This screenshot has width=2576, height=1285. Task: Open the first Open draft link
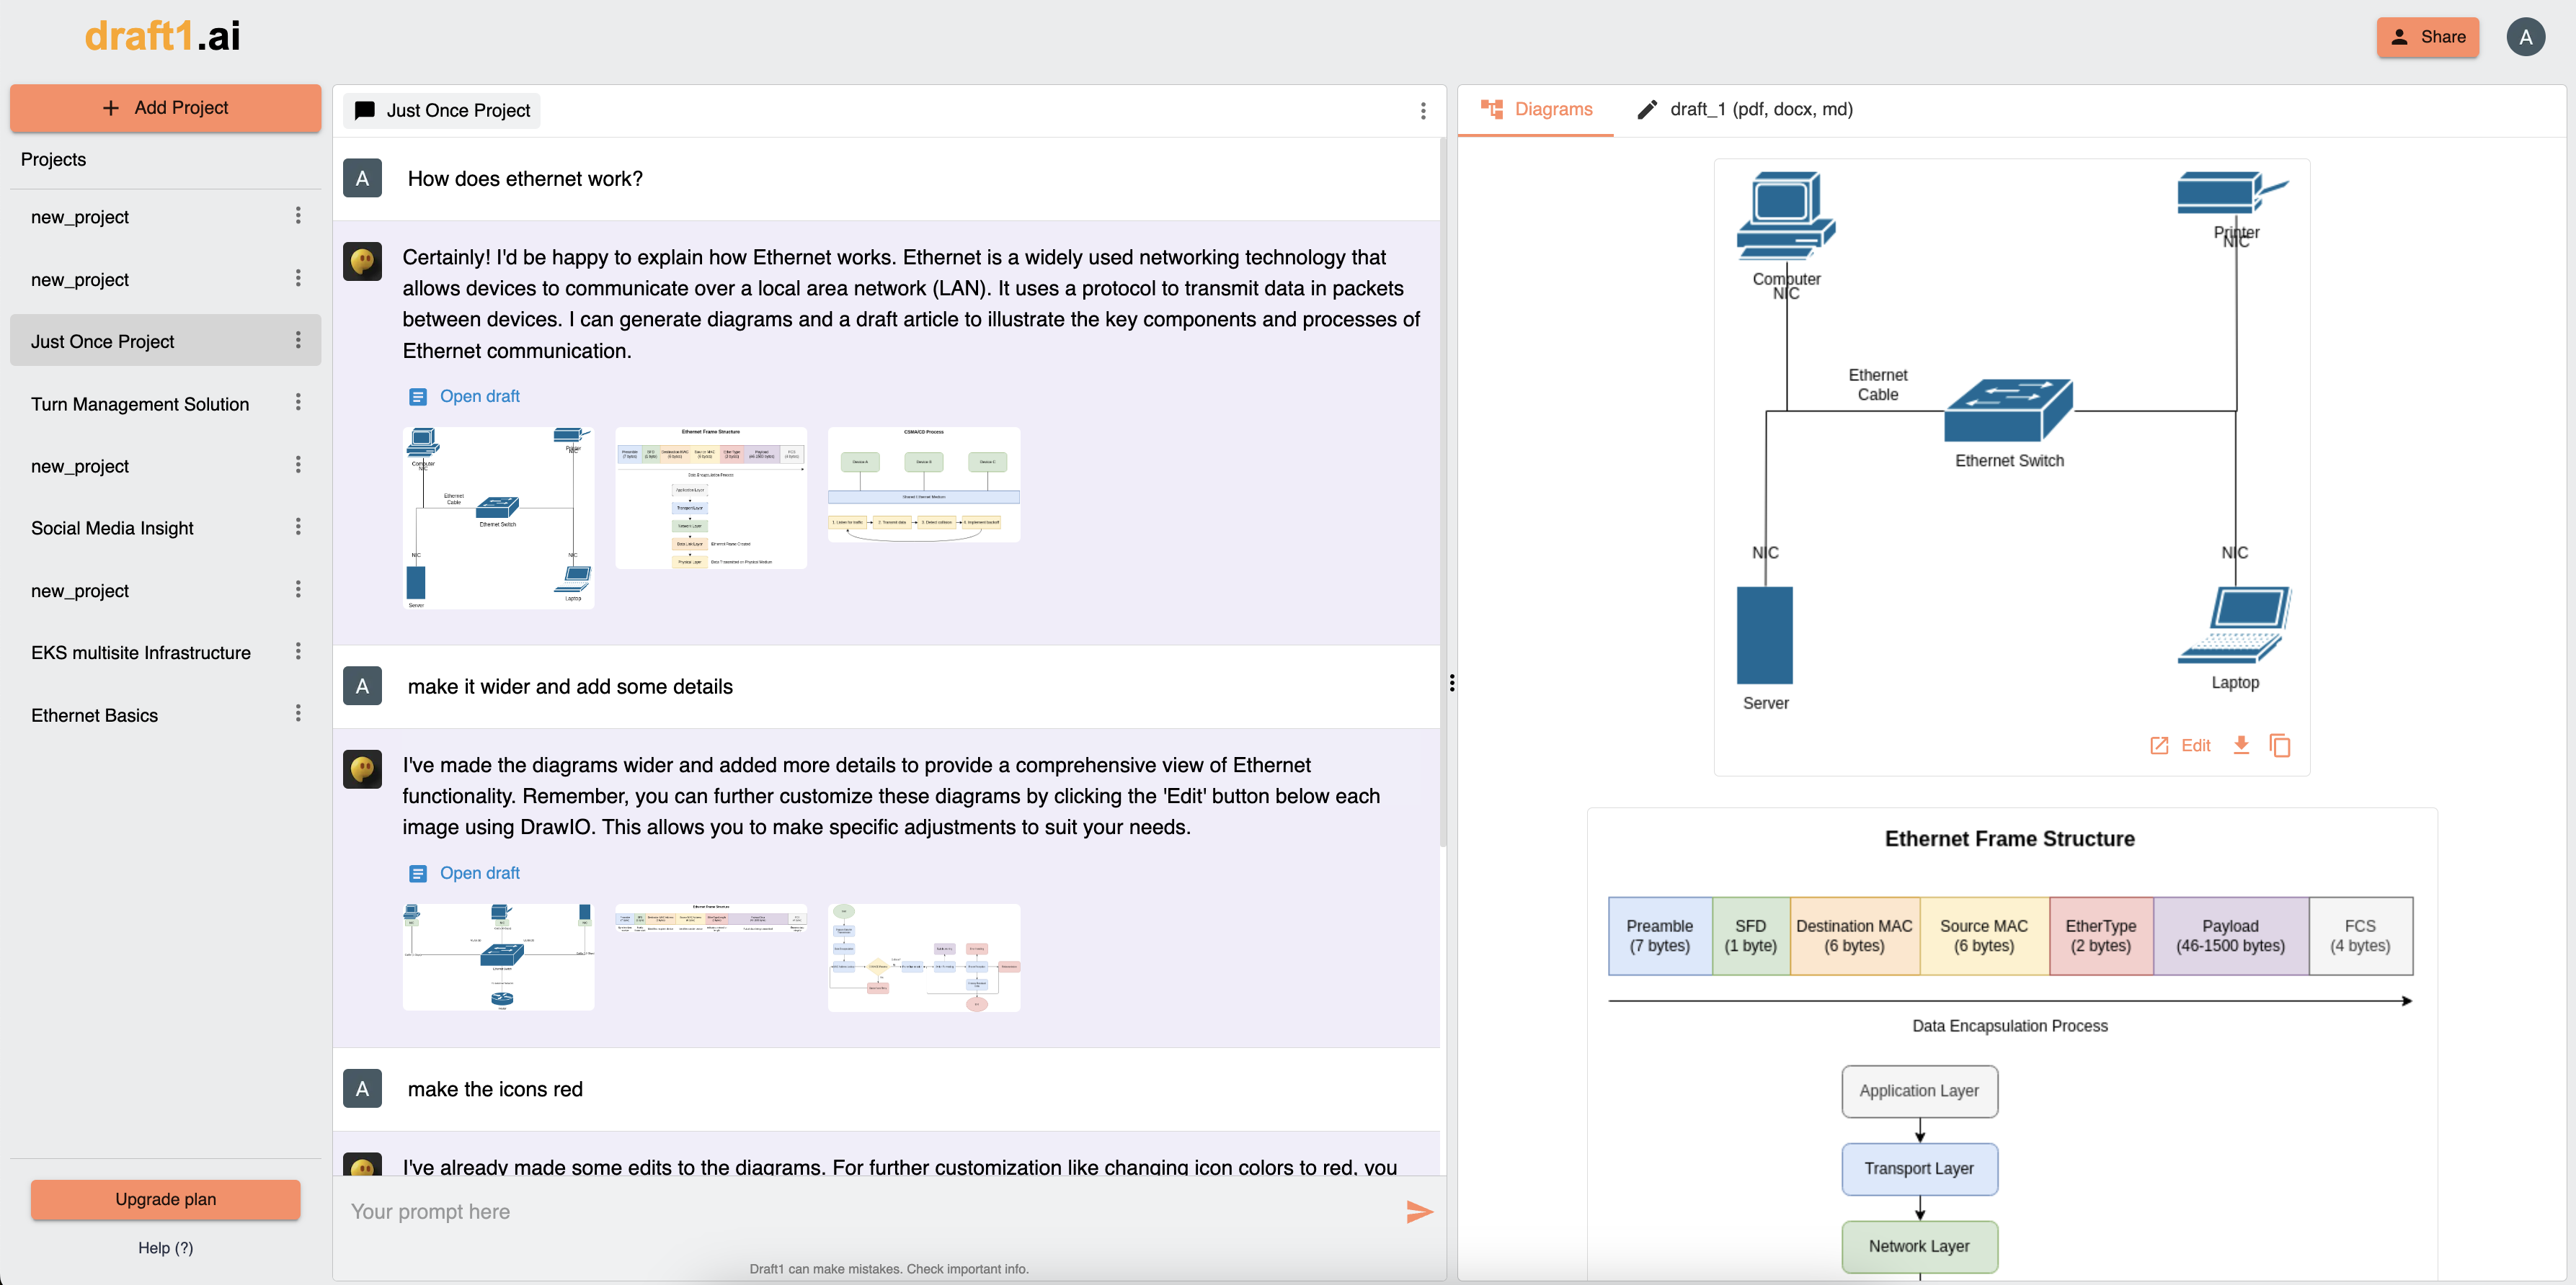(x=479, y=397)
